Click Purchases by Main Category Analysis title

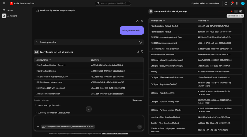58,11
